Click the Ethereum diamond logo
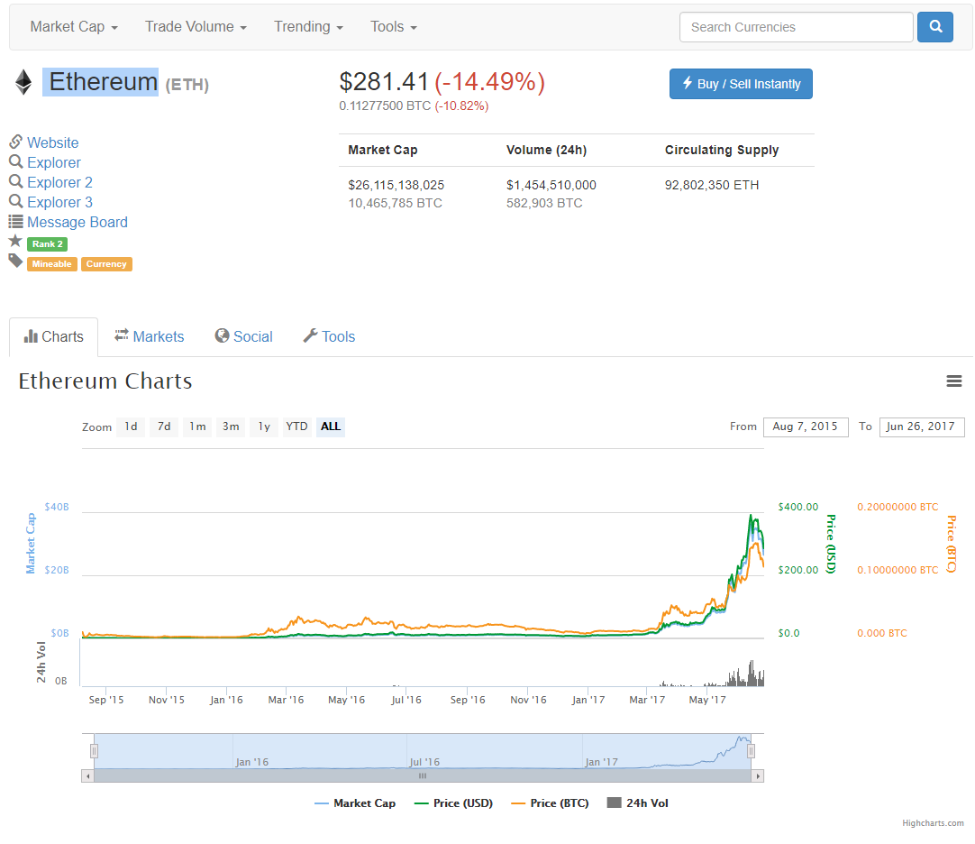975x844 pixels. 23,82
